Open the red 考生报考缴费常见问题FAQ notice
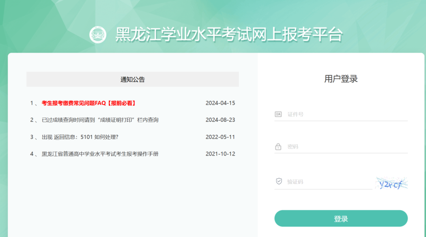Viewport: 426px width, 237px height. (x=89, y=103)
